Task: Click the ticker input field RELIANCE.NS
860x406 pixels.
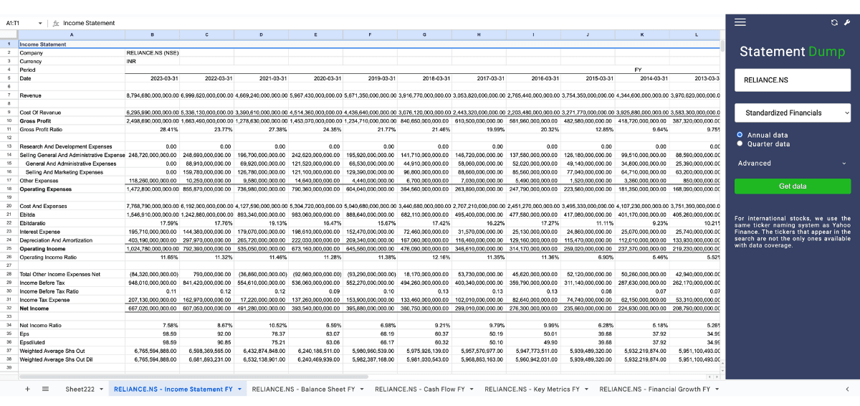Action: pyautogui.click(x=792, y=80)
